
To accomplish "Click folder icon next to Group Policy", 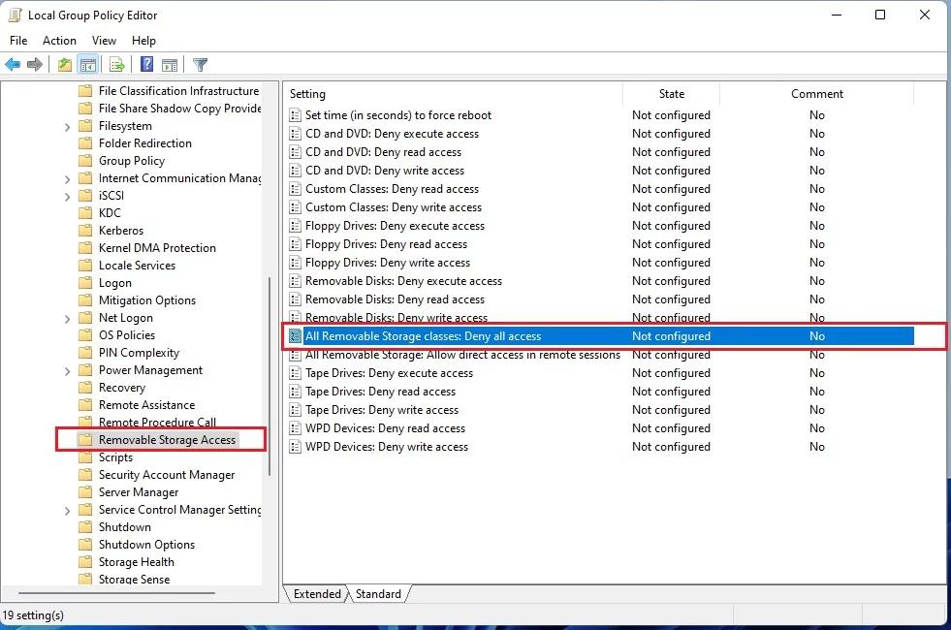I will point(85,161).
